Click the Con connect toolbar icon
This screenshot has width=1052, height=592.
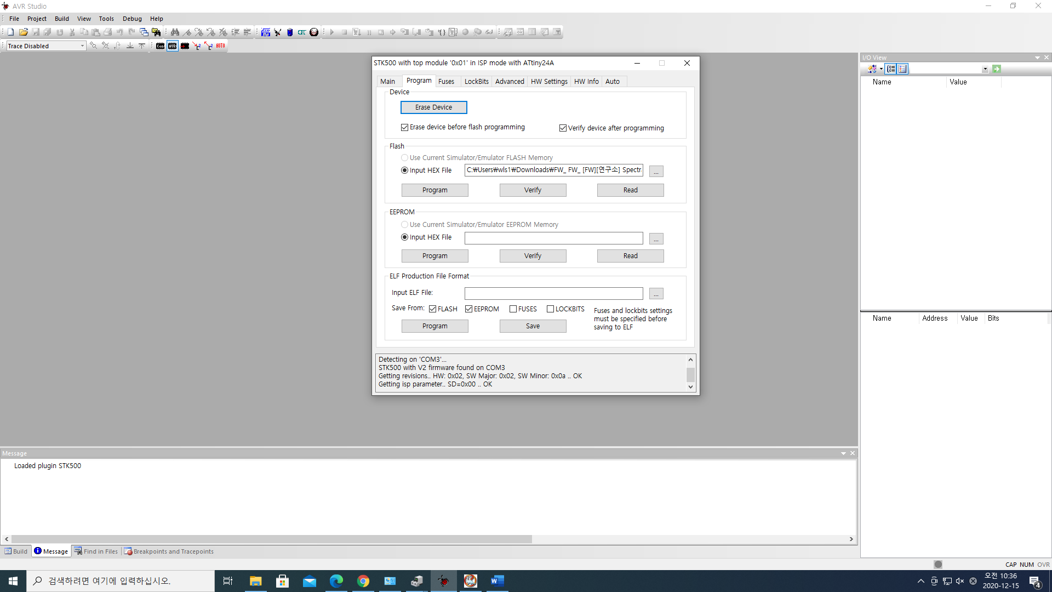[x=160, y=46]
